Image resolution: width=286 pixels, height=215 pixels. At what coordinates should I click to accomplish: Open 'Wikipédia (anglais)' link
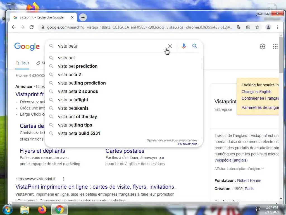231,160
